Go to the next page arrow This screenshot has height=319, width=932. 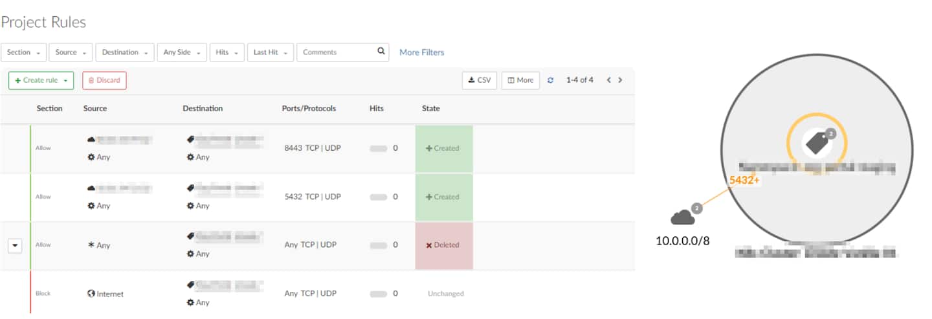pyautogui.click(x=620, y=80)
